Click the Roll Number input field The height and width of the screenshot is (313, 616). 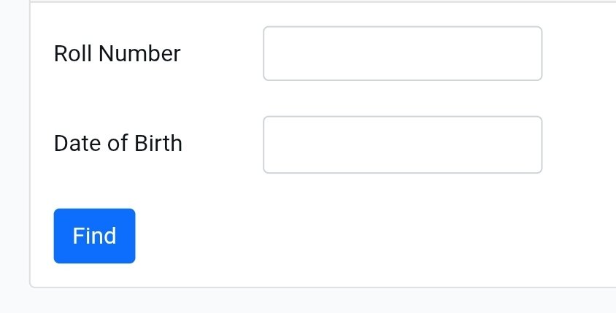402,53
